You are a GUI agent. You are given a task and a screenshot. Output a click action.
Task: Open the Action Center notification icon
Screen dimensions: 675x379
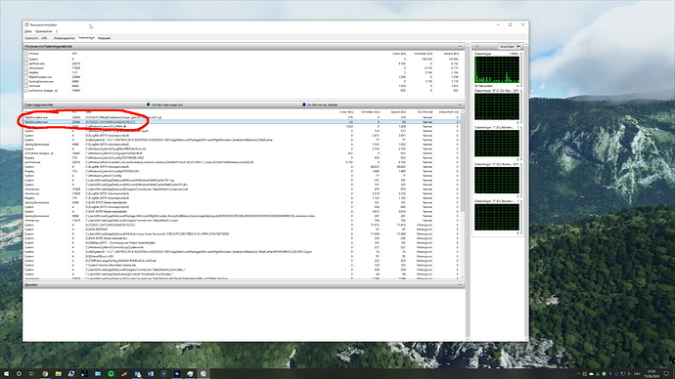coord(666,374)
